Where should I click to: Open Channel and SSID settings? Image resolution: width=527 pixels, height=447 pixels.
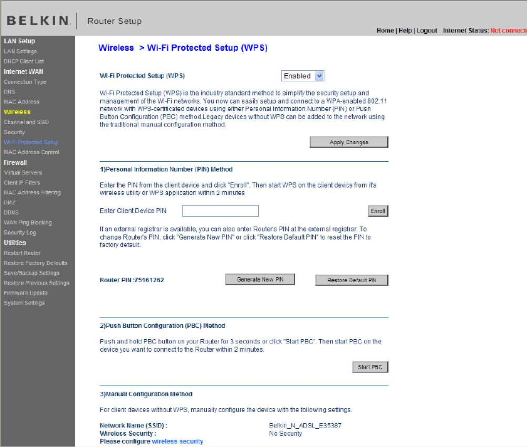click(x=26, y=122)
